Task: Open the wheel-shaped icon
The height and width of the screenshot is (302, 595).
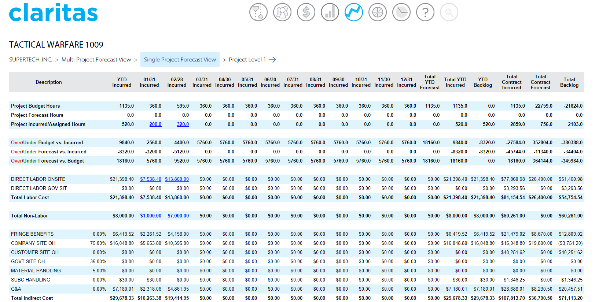Action: point(378,12)
